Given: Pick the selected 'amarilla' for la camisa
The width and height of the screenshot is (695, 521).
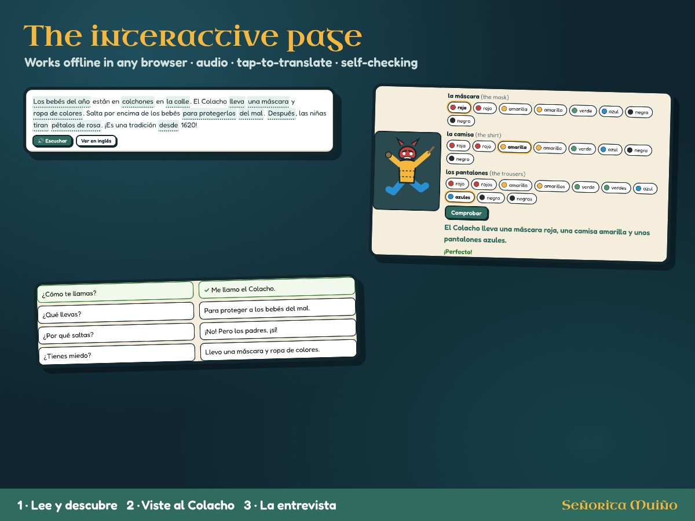Looking at the screenshot, I should click(514, 147).
